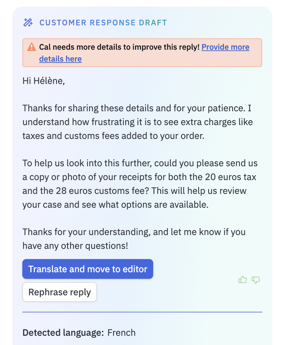
Task: Give the draft a thumbs down
Action: click(x=256, y=280)
